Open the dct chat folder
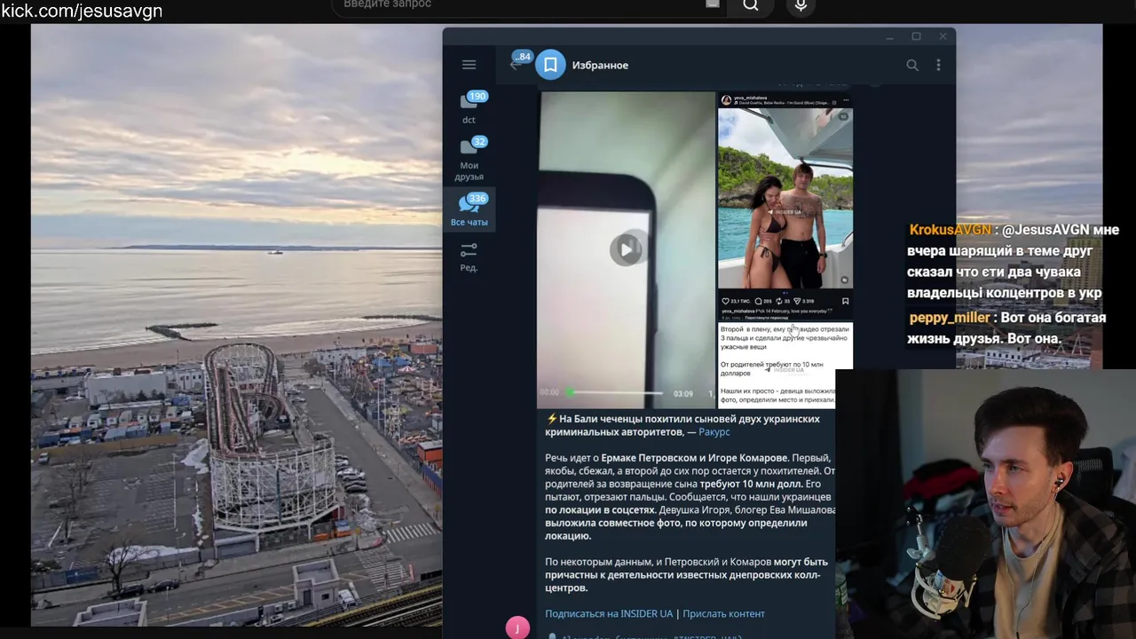 469,107
